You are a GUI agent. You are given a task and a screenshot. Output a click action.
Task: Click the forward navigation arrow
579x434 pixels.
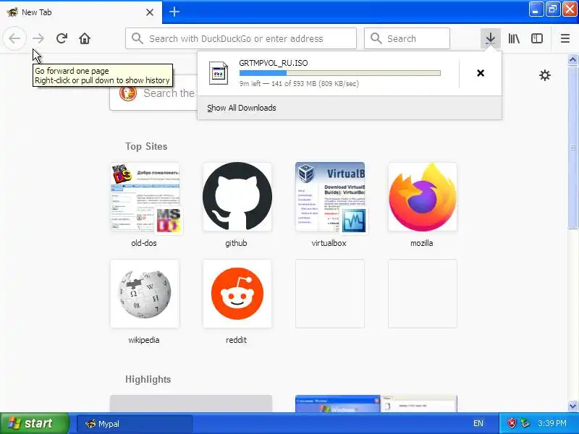click(38, 38)
